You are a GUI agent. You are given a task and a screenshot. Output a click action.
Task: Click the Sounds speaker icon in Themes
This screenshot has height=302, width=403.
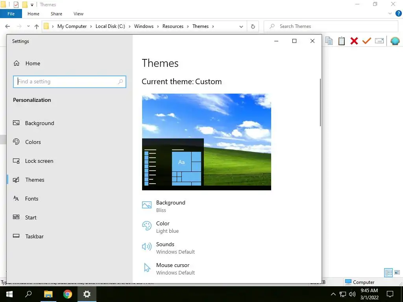147,247
